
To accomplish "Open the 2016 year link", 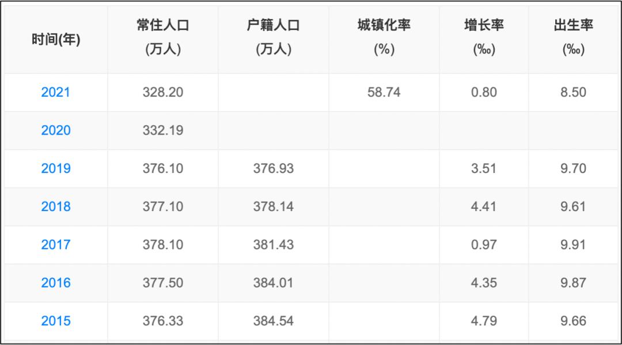I will 56,282.
